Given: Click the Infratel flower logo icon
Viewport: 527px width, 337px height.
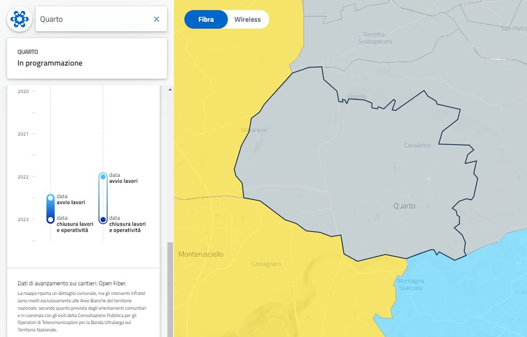Looking at the screenshot, I should coord(20,19).
